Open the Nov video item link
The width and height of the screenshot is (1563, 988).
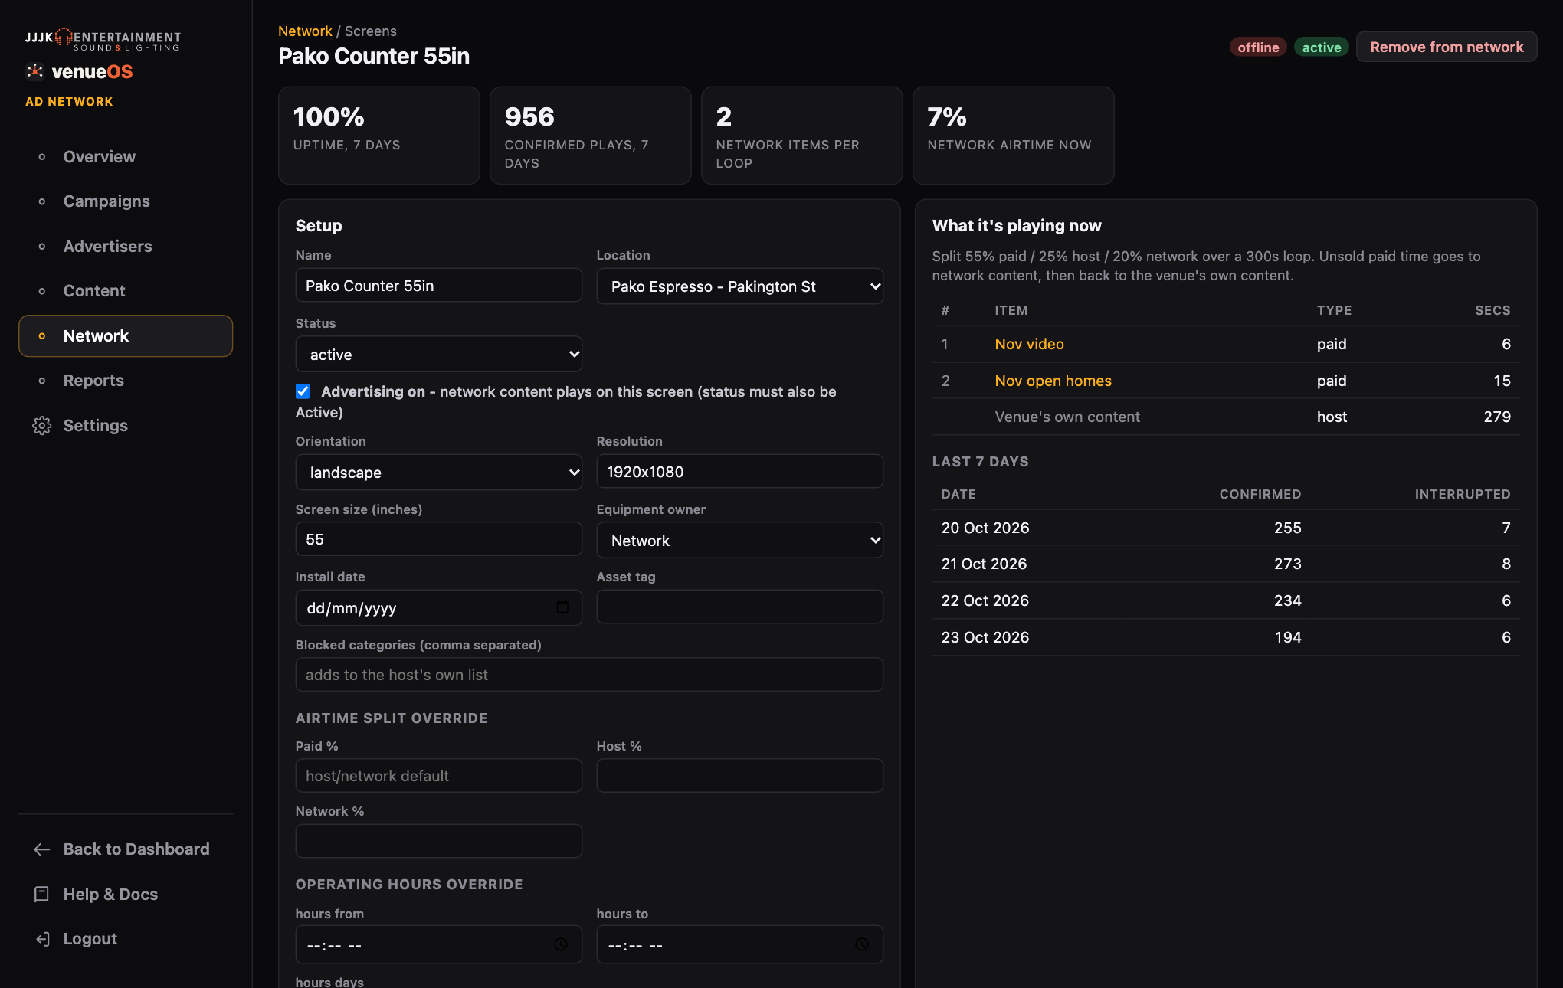coord(1029,344)
